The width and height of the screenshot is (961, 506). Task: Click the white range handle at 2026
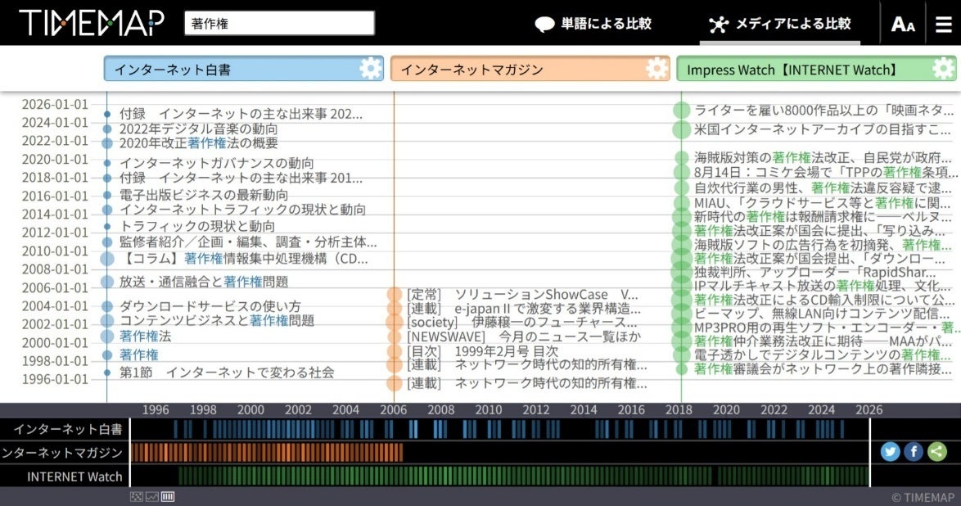click(869, 453)
